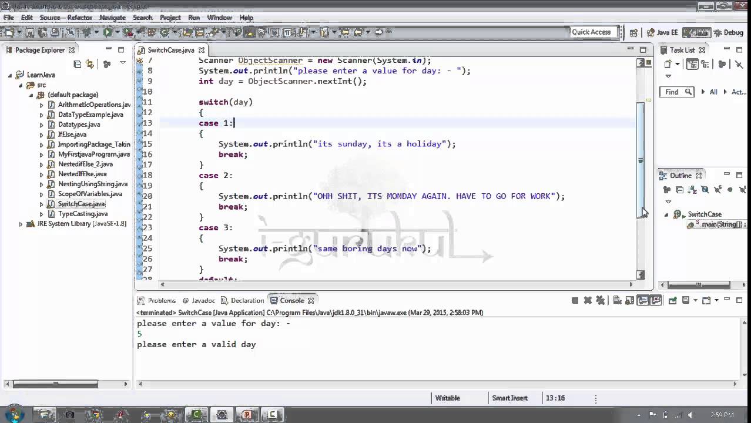Screen dimensions: 751x423
Task: Collapse the src folder node
Action: pyautogui.click(x=21, y=85)
